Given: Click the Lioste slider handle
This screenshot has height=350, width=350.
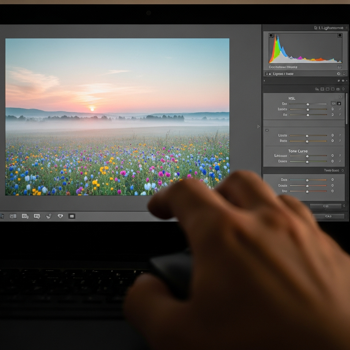Looking at the screenshot, I should pyautogui.click(x=307, y=136).
